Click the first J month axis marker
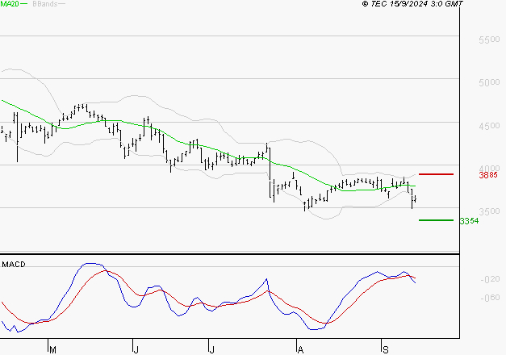This screenshot has width=506, height=355. [136, 349]
